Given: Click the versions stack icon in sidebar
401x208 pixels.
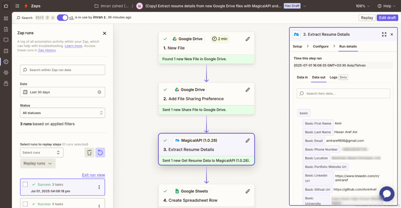Looking at the screenshot, I should [x=6, y=83].
